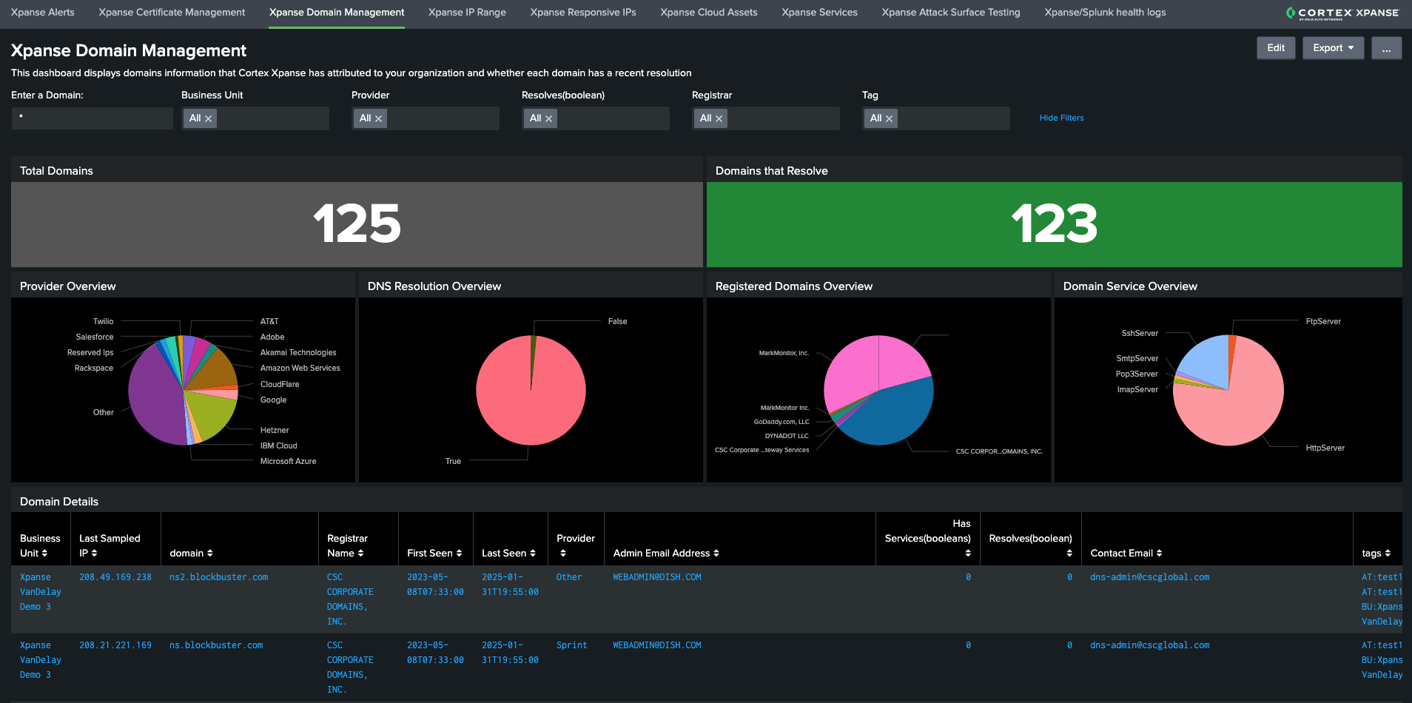
Task: Click the Other provider cell for ns2.blockbuster.com
Action: (569, 577)
